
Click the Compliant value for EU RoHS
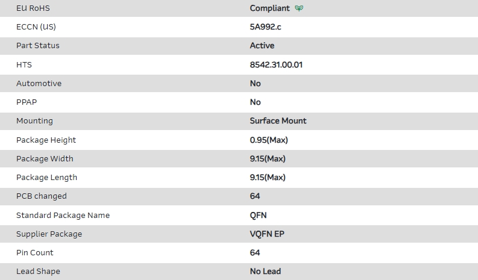pos(269,8)
